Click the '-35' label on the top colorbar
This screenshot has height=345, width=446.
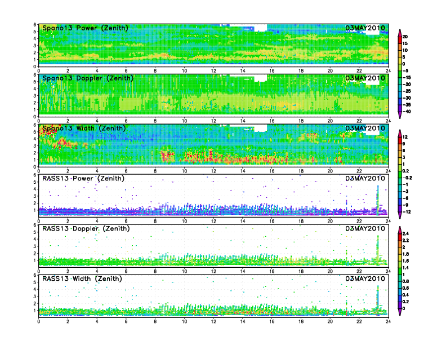[407, 105]
